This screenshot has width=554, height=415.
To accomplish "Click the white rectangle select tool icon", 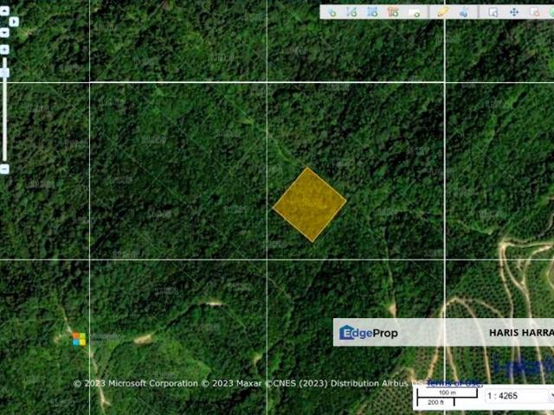I will click(x=414, y=13).
